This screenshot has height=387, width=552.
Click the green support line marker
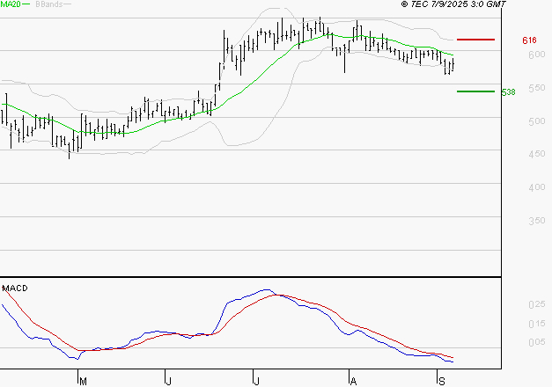475,91
